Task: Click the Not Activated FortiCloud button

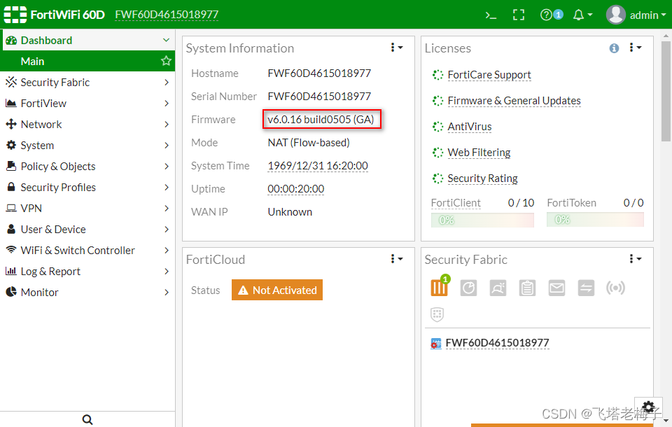Action: (x=277, y=290)
